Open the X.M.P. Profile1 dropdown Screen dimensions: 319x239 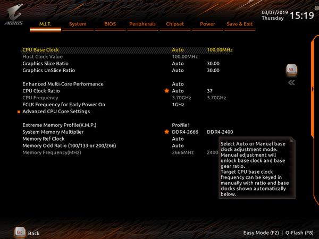pyautogui.click(x=181, y=125)
